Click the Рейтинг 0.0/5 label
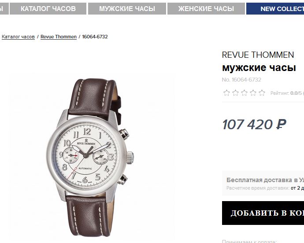This screenshot has width=304, height=243. pos(286,93)
